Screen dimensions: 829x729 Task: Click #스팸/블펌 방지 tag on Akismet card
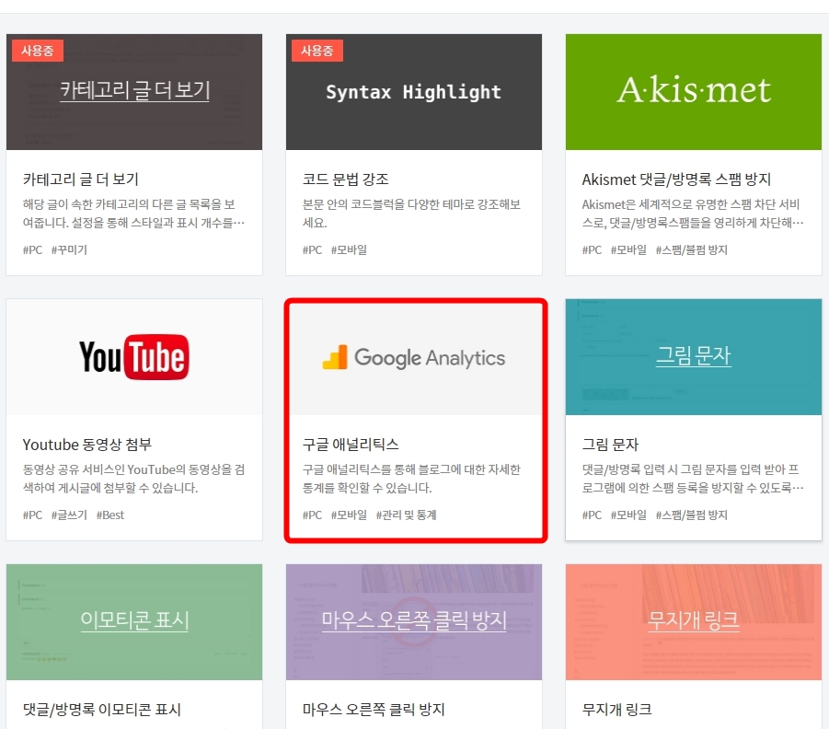[x=692, y=249]
